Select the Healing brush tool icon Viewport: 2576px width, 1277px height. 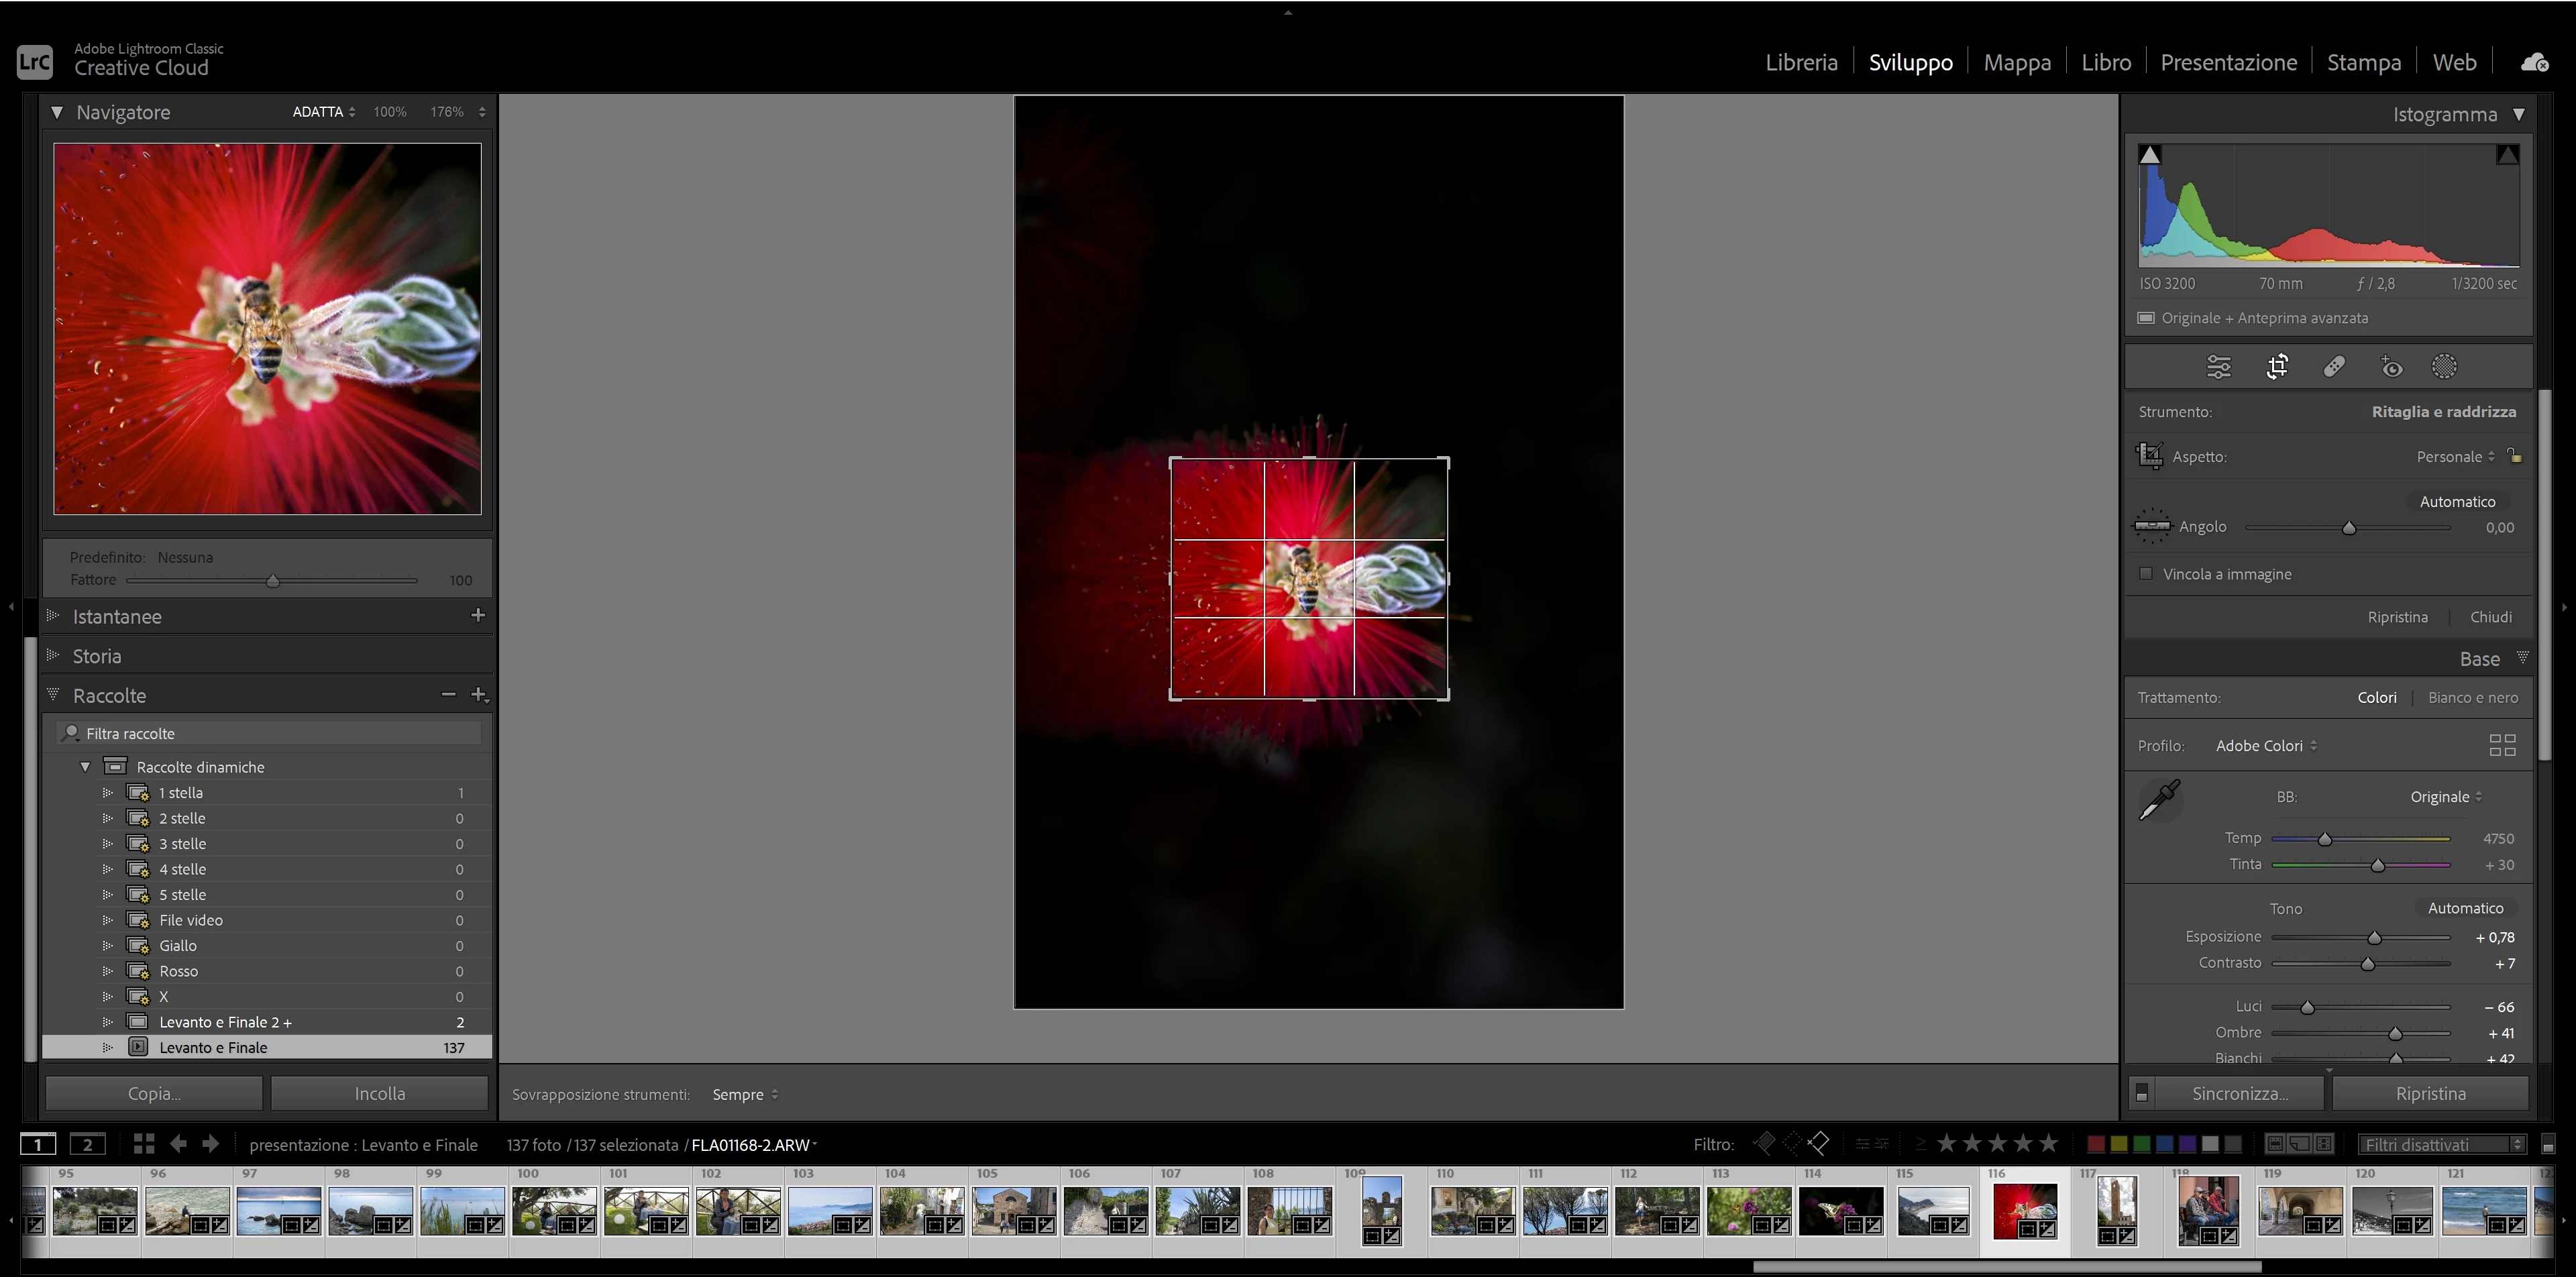tap(2334, 367)
